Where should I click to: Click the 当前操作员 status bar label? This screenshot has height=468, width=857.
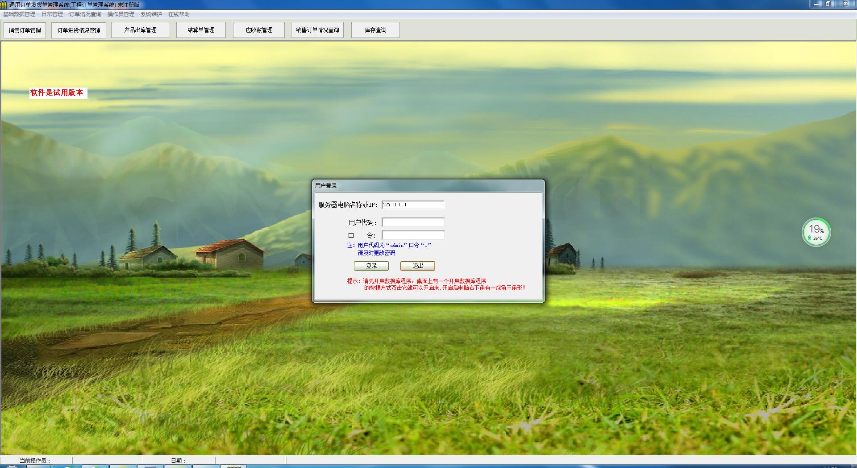tap(35, 460)
